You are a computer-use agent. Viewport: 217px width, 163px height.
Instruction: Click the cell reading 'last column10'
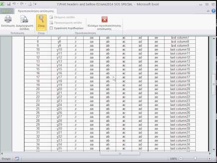point(180,49)
